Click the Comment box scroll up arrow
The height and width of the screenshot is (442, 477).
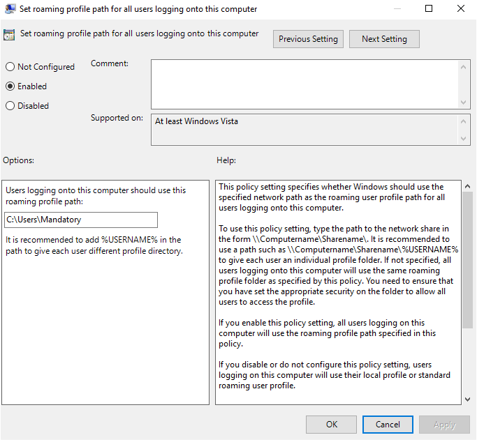point(464,66)
